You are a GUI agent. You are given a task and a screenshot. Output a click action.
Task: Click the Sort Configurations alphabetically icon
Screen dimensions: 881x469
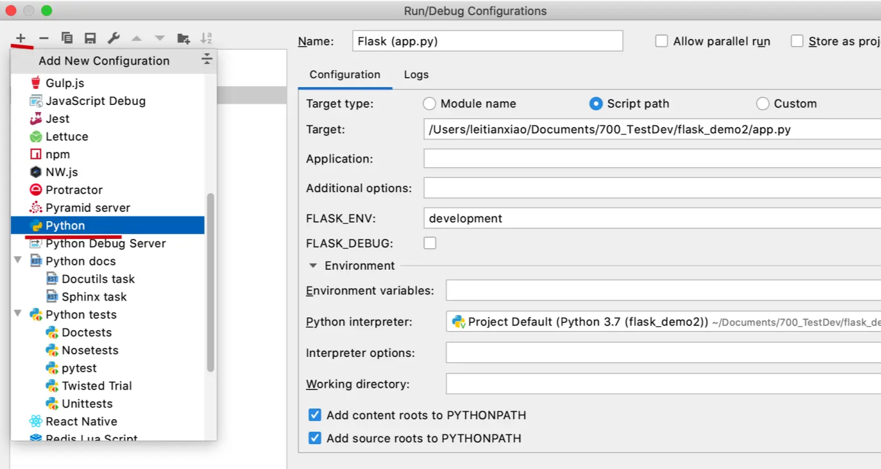pos(206,39)
